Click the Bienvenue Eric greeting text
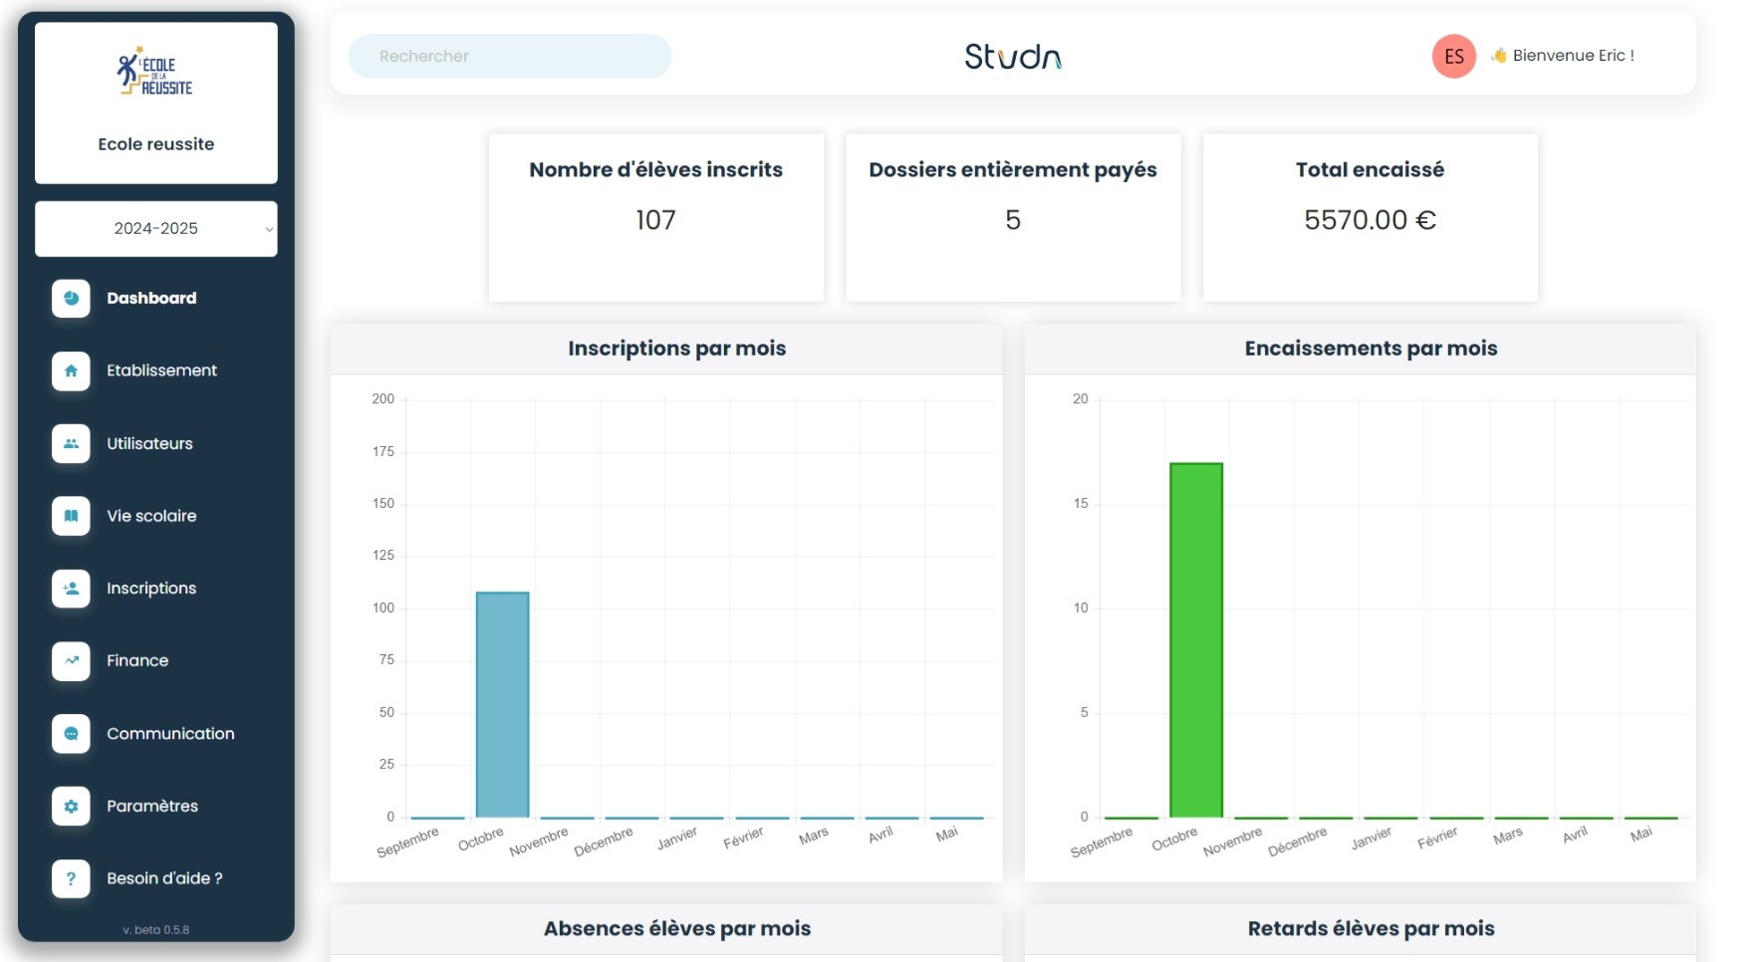The width and height of the screenshot is (1748, 962). (1573, 56)
